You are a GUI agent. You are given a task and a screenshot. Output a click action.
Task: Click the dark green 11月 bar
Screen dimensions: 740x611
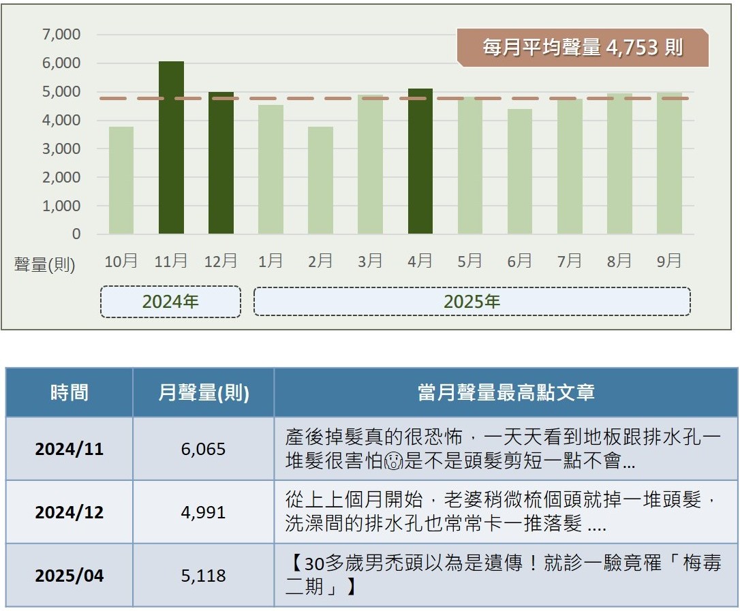click(x=171, y=148)
